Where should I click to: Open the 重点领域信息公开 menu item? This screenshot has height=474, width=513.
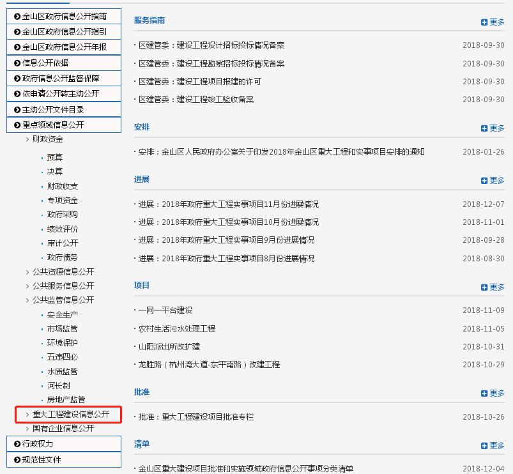coord(53,125)
